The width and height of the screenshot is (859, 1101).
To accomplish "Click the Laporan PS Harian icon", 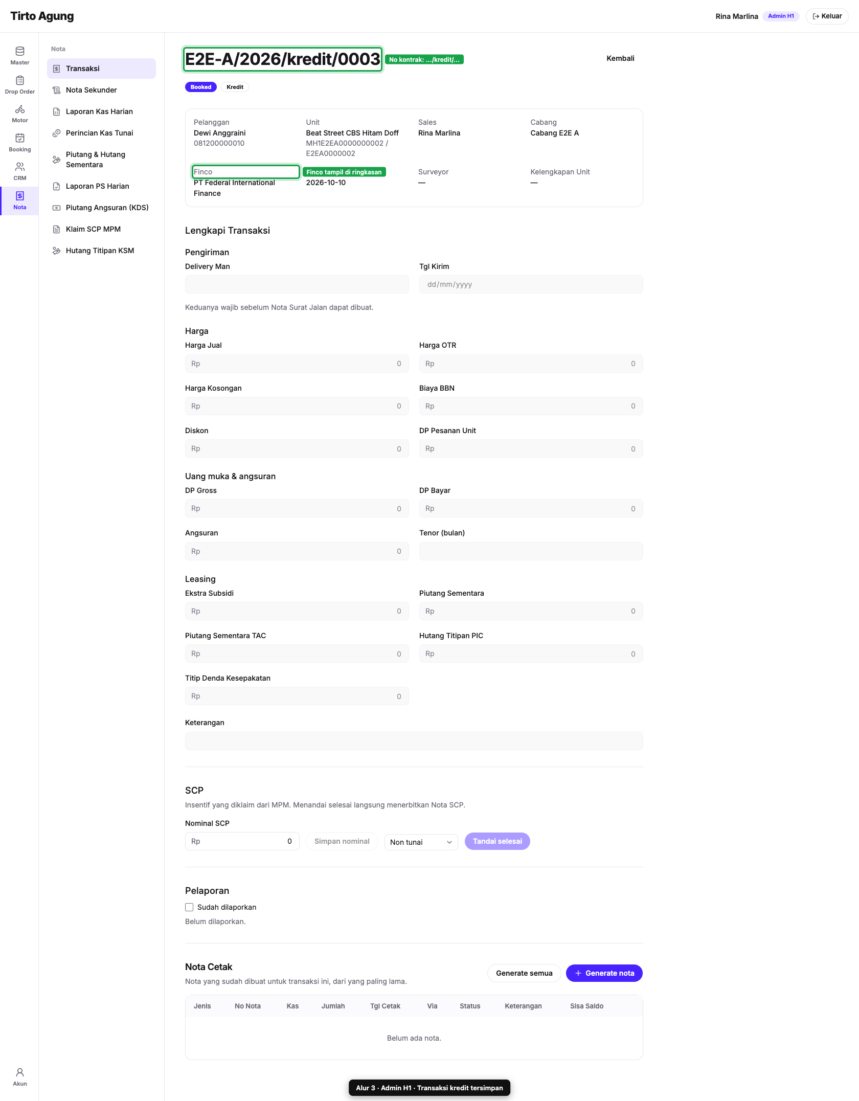I will click(x=57, y=186).
